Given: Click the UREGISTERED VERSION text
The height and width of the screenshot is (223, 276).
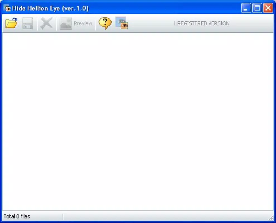Looking at the screenshot, I should coord(202,23).
